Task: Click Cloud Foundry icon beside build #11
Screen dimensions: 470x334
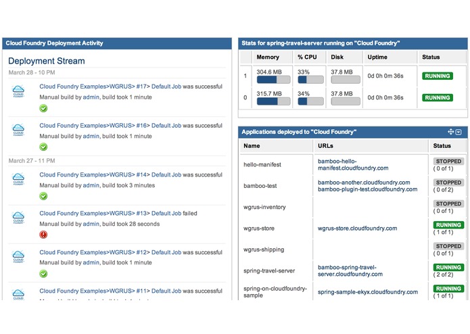Action: 18,295
